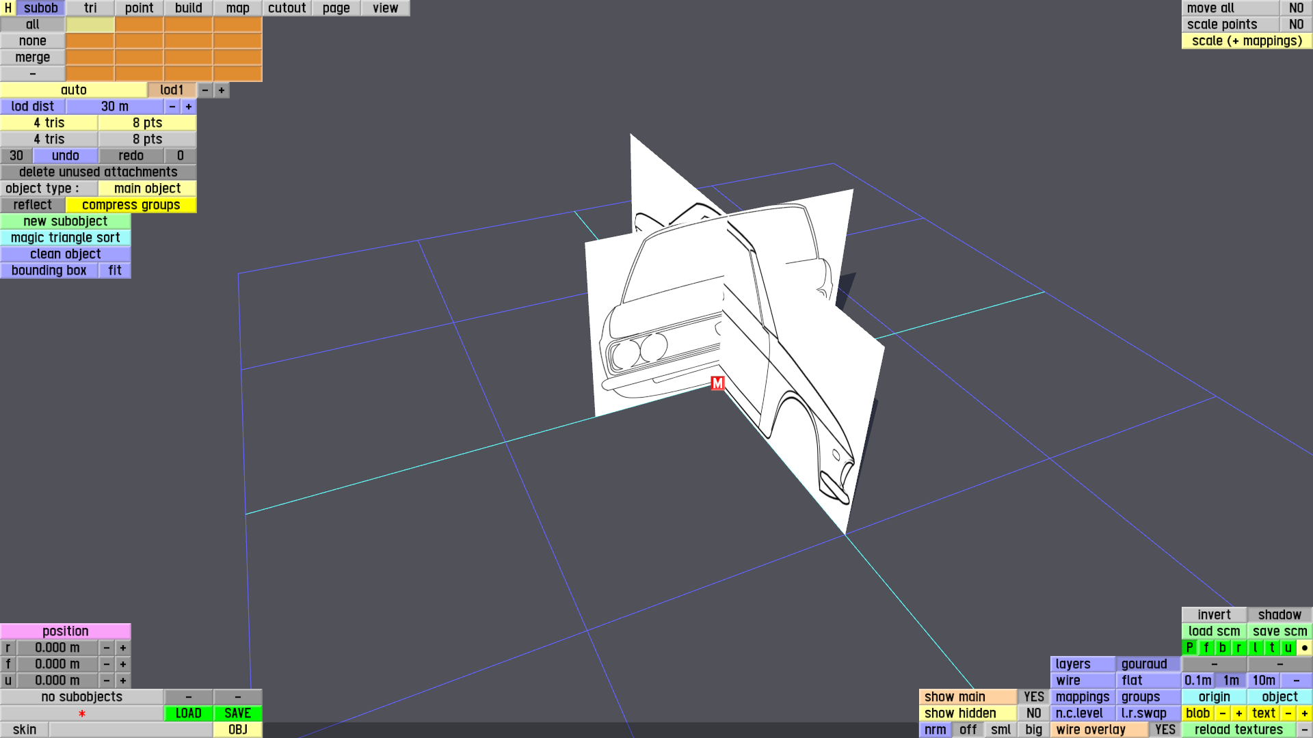Toggle show hidden NO value
Viewport: 1313px width, 738px height.
(x=1033, y=713)
